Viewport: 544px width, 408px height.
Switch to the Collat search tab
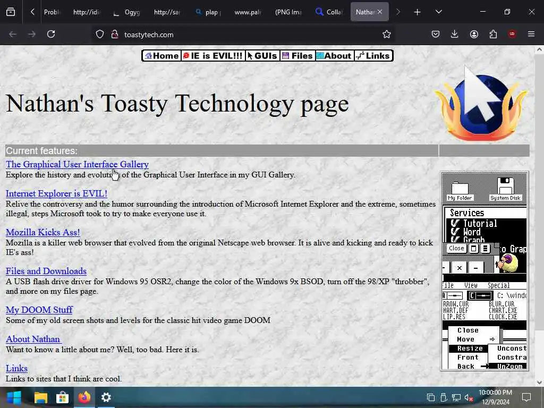[329, 12]
